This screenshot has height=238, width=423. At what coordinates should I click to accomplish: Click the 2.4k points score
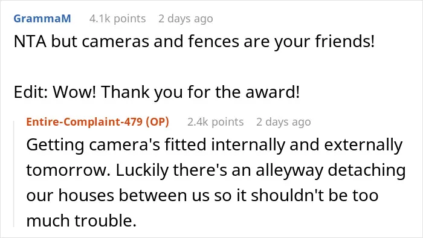216,122
